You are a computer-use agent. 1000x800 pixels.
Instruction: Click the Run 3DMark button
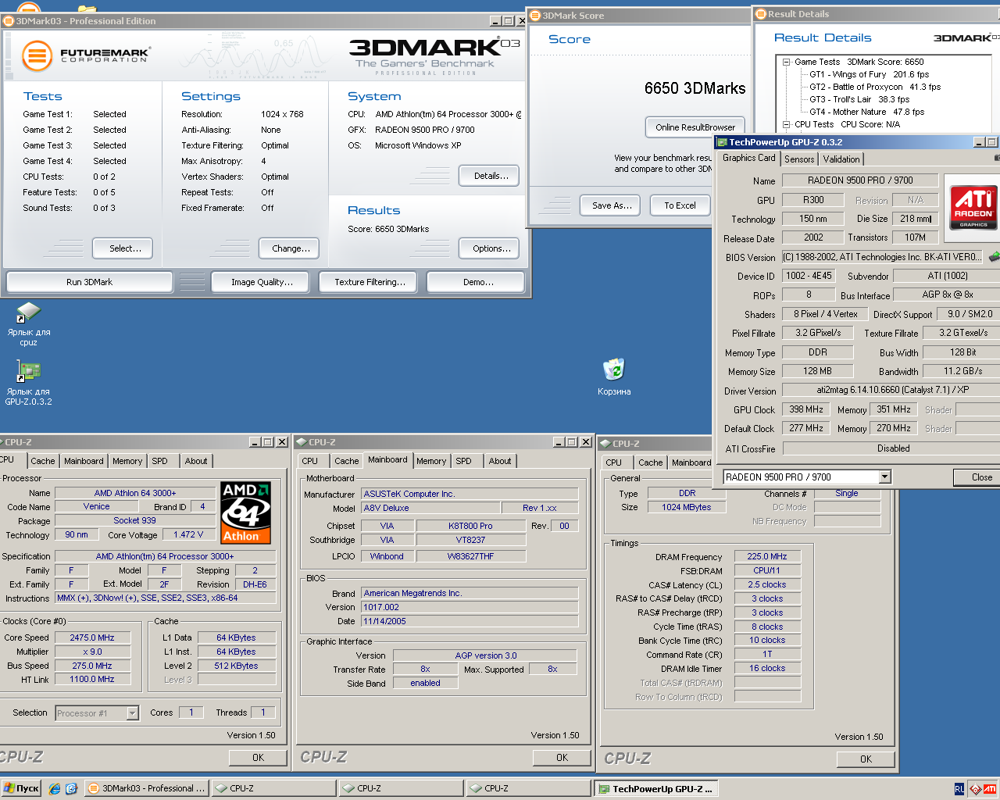89,282
